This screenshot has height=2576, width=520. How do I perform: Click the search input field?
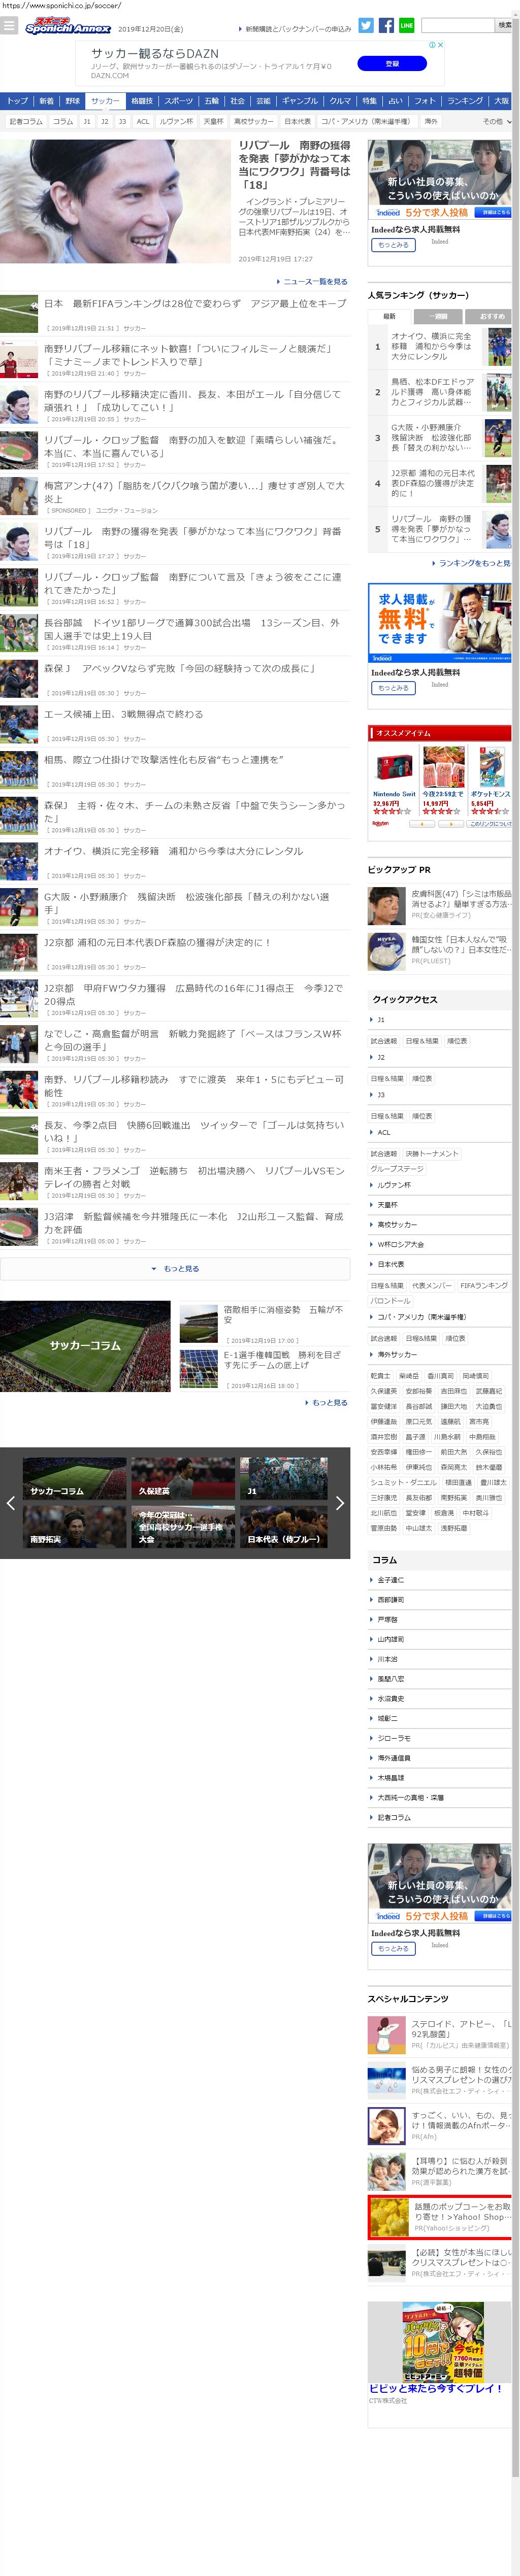pos(456,25)
